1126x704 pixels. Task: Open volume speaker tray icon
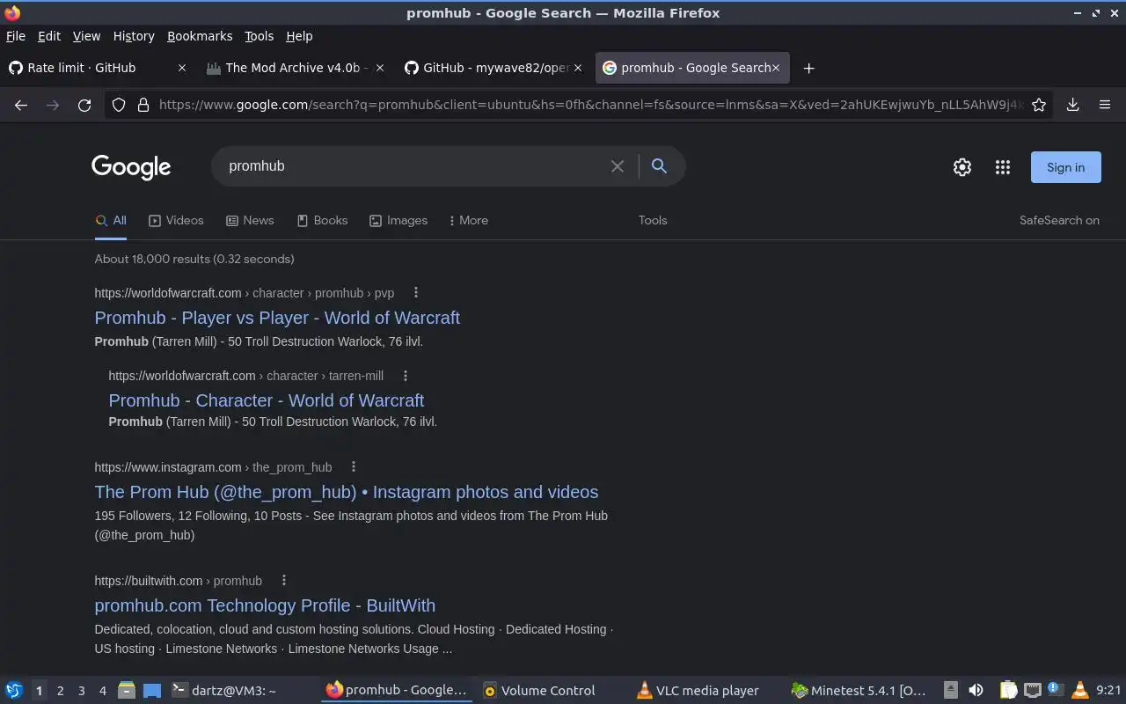[976, 691]
